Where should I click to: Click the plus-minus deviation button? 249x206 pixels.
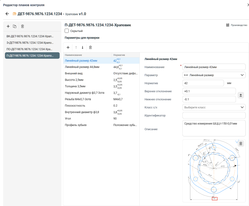[242, 95]
